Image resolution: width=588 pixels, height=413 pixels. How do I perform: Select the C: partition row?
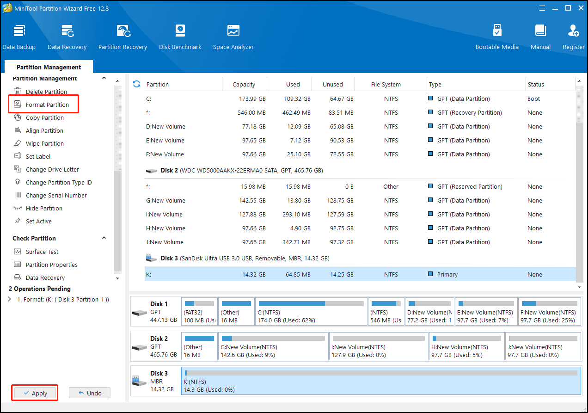(277, 99)
